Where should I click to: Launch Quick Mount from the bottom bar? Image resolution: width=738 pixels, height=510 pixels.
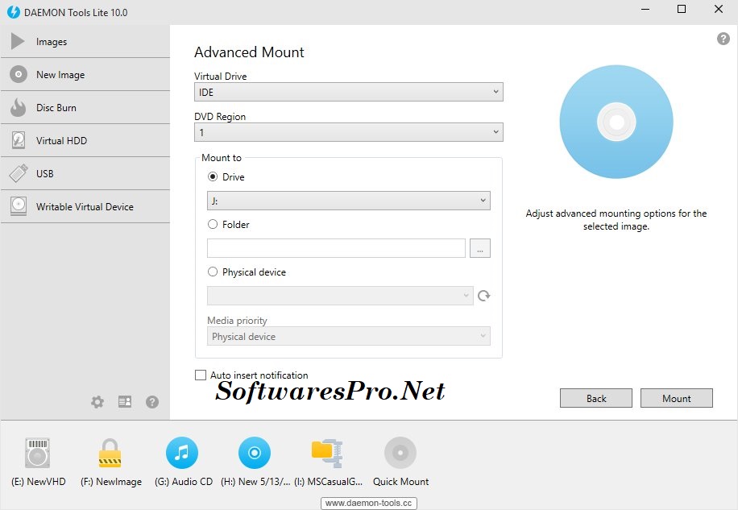pyautogui.click(x=400, y=453)
